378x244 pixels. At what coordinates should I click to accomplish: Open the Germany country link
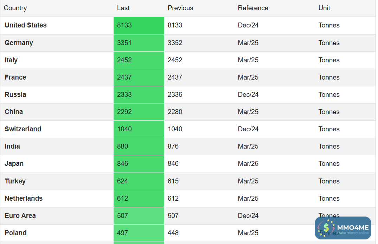coord(19,43)
